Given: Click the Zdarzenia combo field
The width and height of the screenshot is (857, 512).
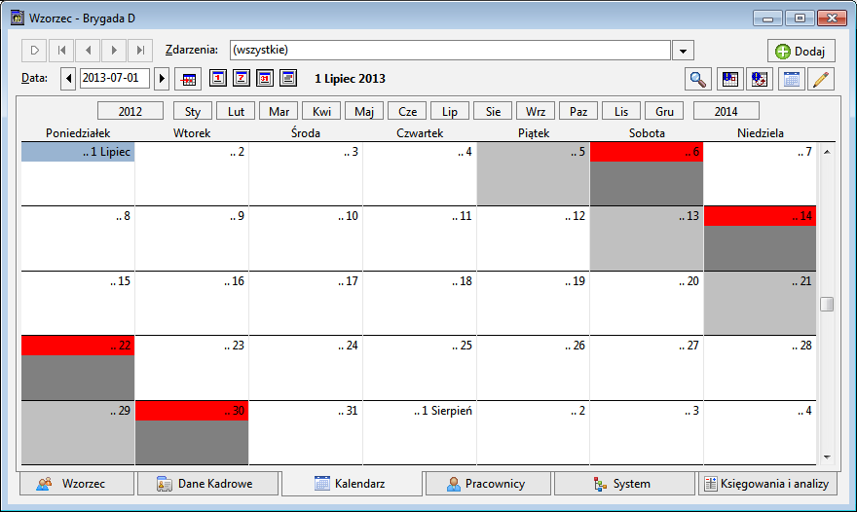Looking at the screenshot, I should pos(450,51).
